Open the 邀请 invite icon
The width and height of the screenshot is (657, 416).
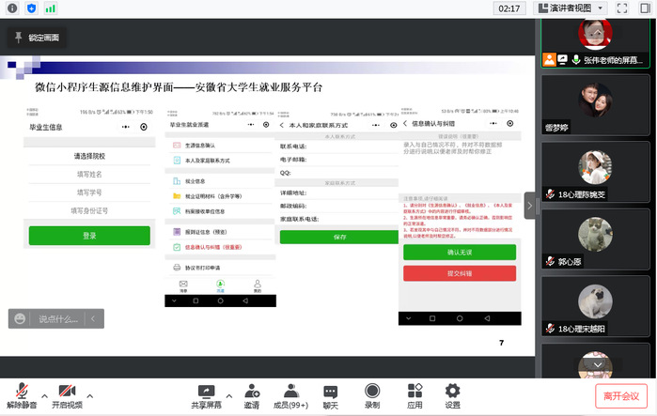pyautogui.click(x=252, y=396)
